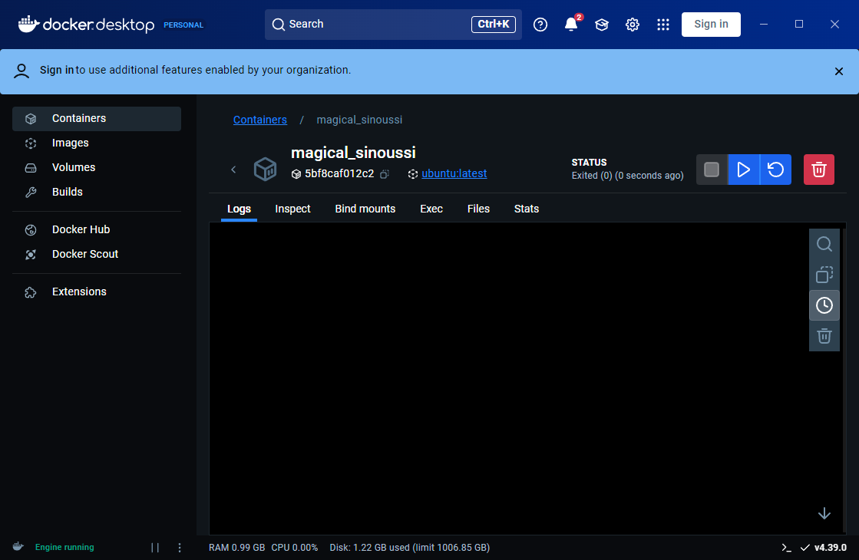Maximize the Docker Desktop window

(798, 24)
